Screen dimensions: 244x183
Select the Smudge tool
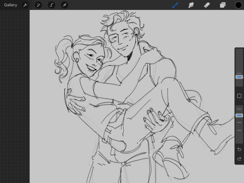191,5
